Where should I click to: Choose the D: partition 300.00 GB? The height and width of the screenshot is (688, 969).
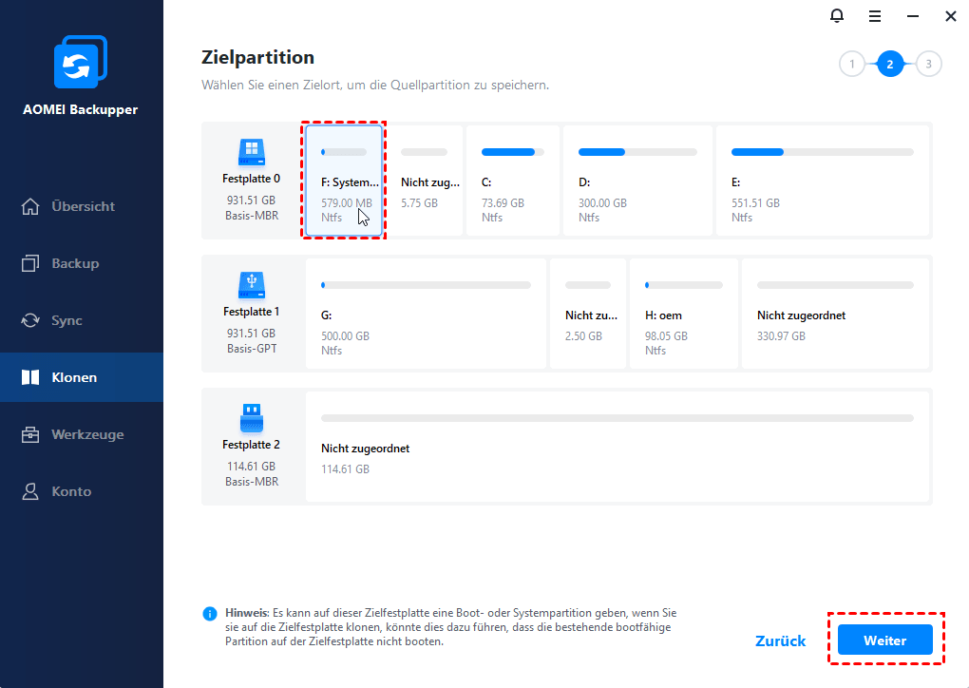click(636, 181)
